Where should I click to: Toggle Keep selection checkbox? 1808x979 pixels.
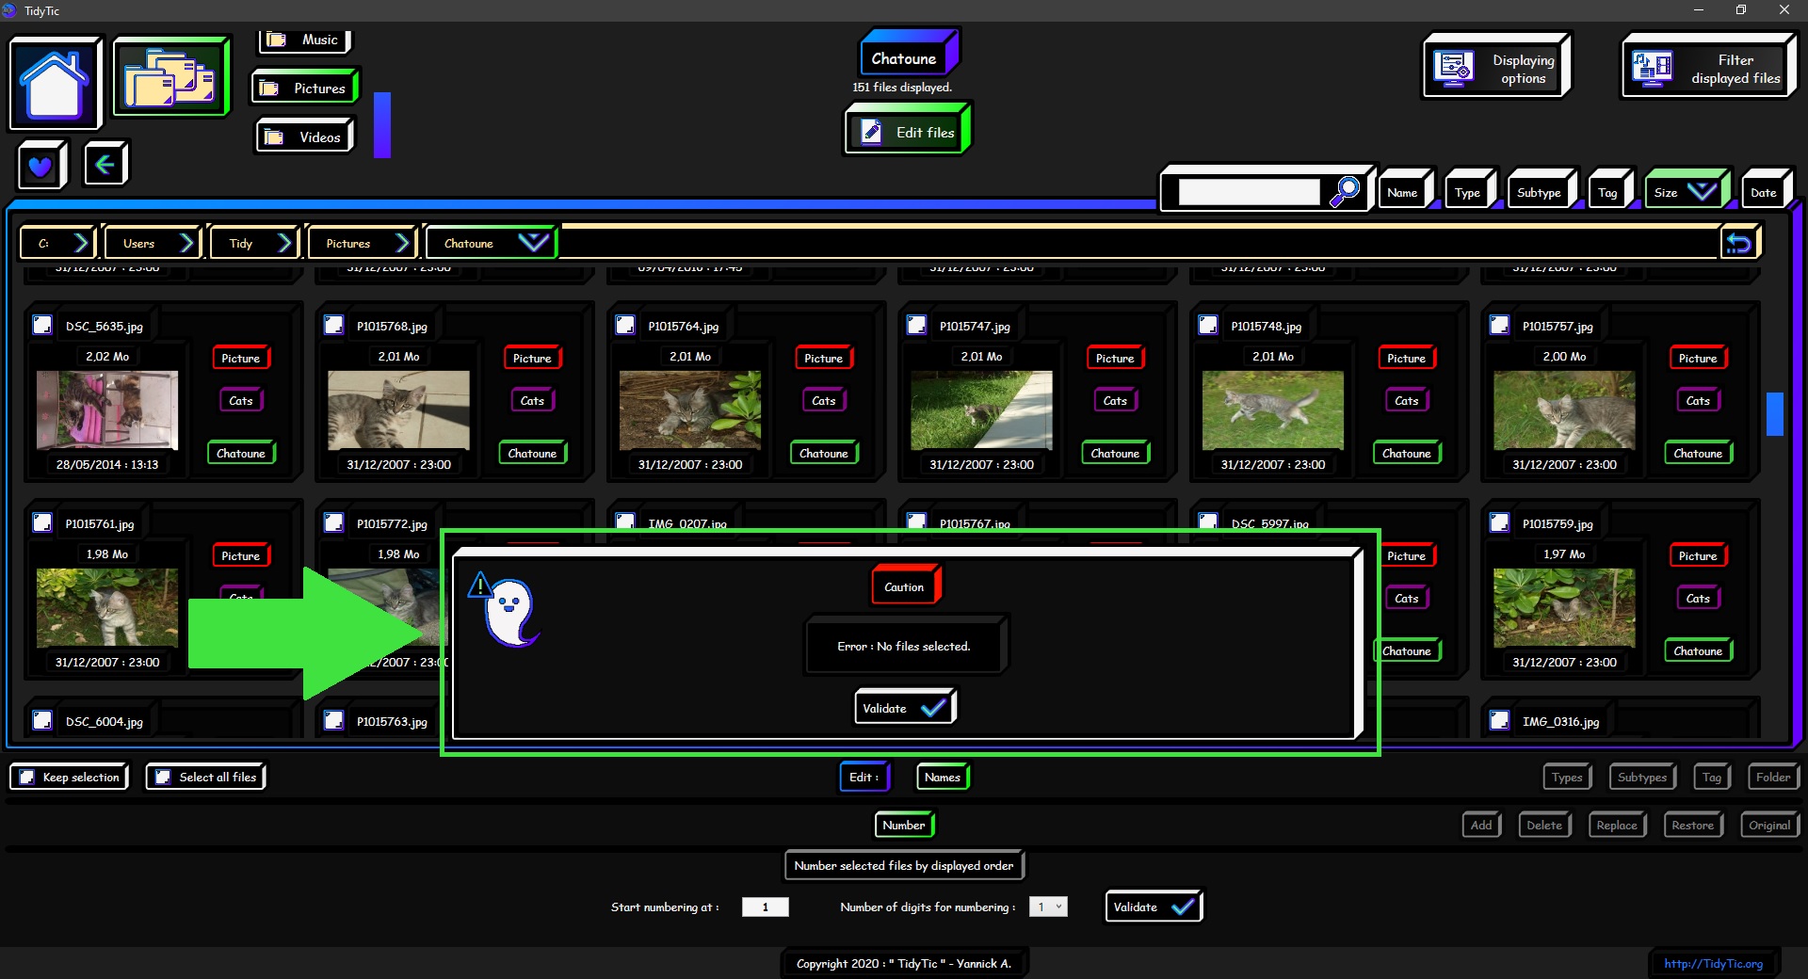pos(27,777)
